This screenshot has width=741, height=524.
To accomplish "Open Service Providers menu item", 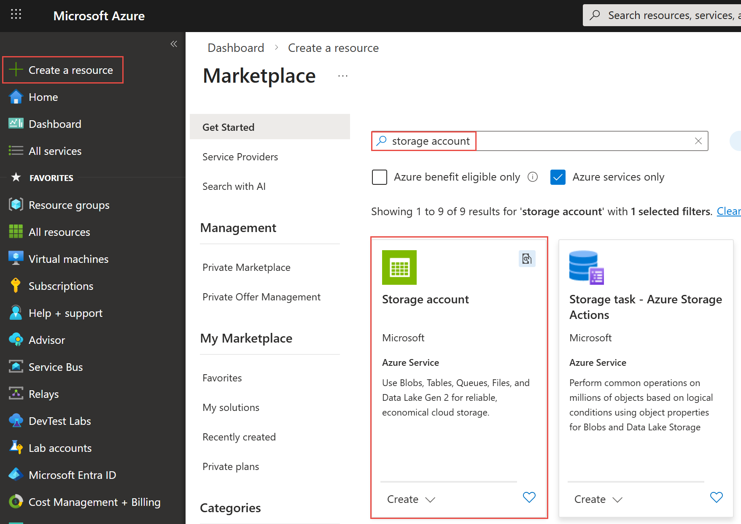I will (x=240, y=157).
